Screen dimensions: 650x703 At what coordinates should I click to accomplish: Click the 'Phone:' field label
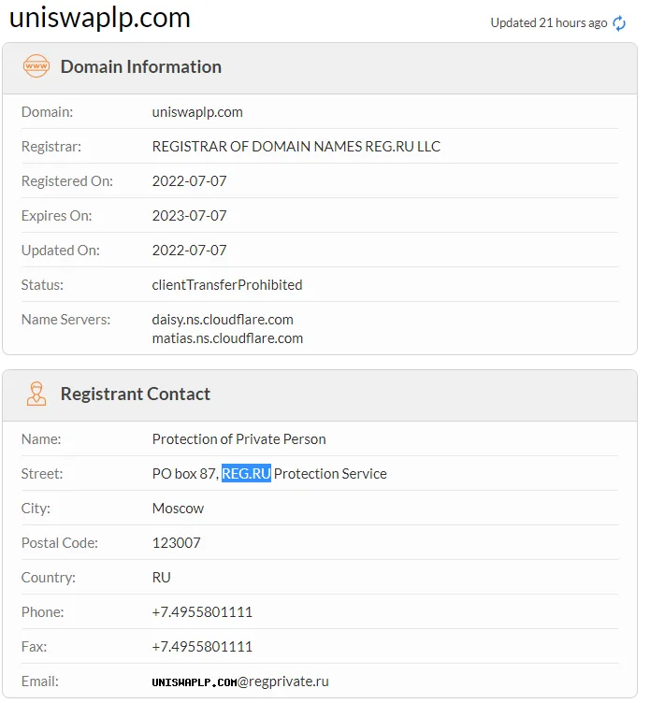[42, 612]
